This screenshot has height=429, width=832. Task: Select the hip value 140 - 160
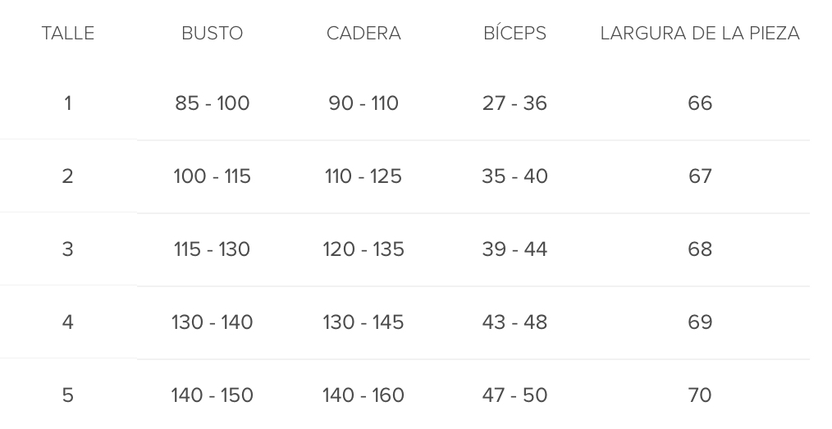[x=363, y=395]
